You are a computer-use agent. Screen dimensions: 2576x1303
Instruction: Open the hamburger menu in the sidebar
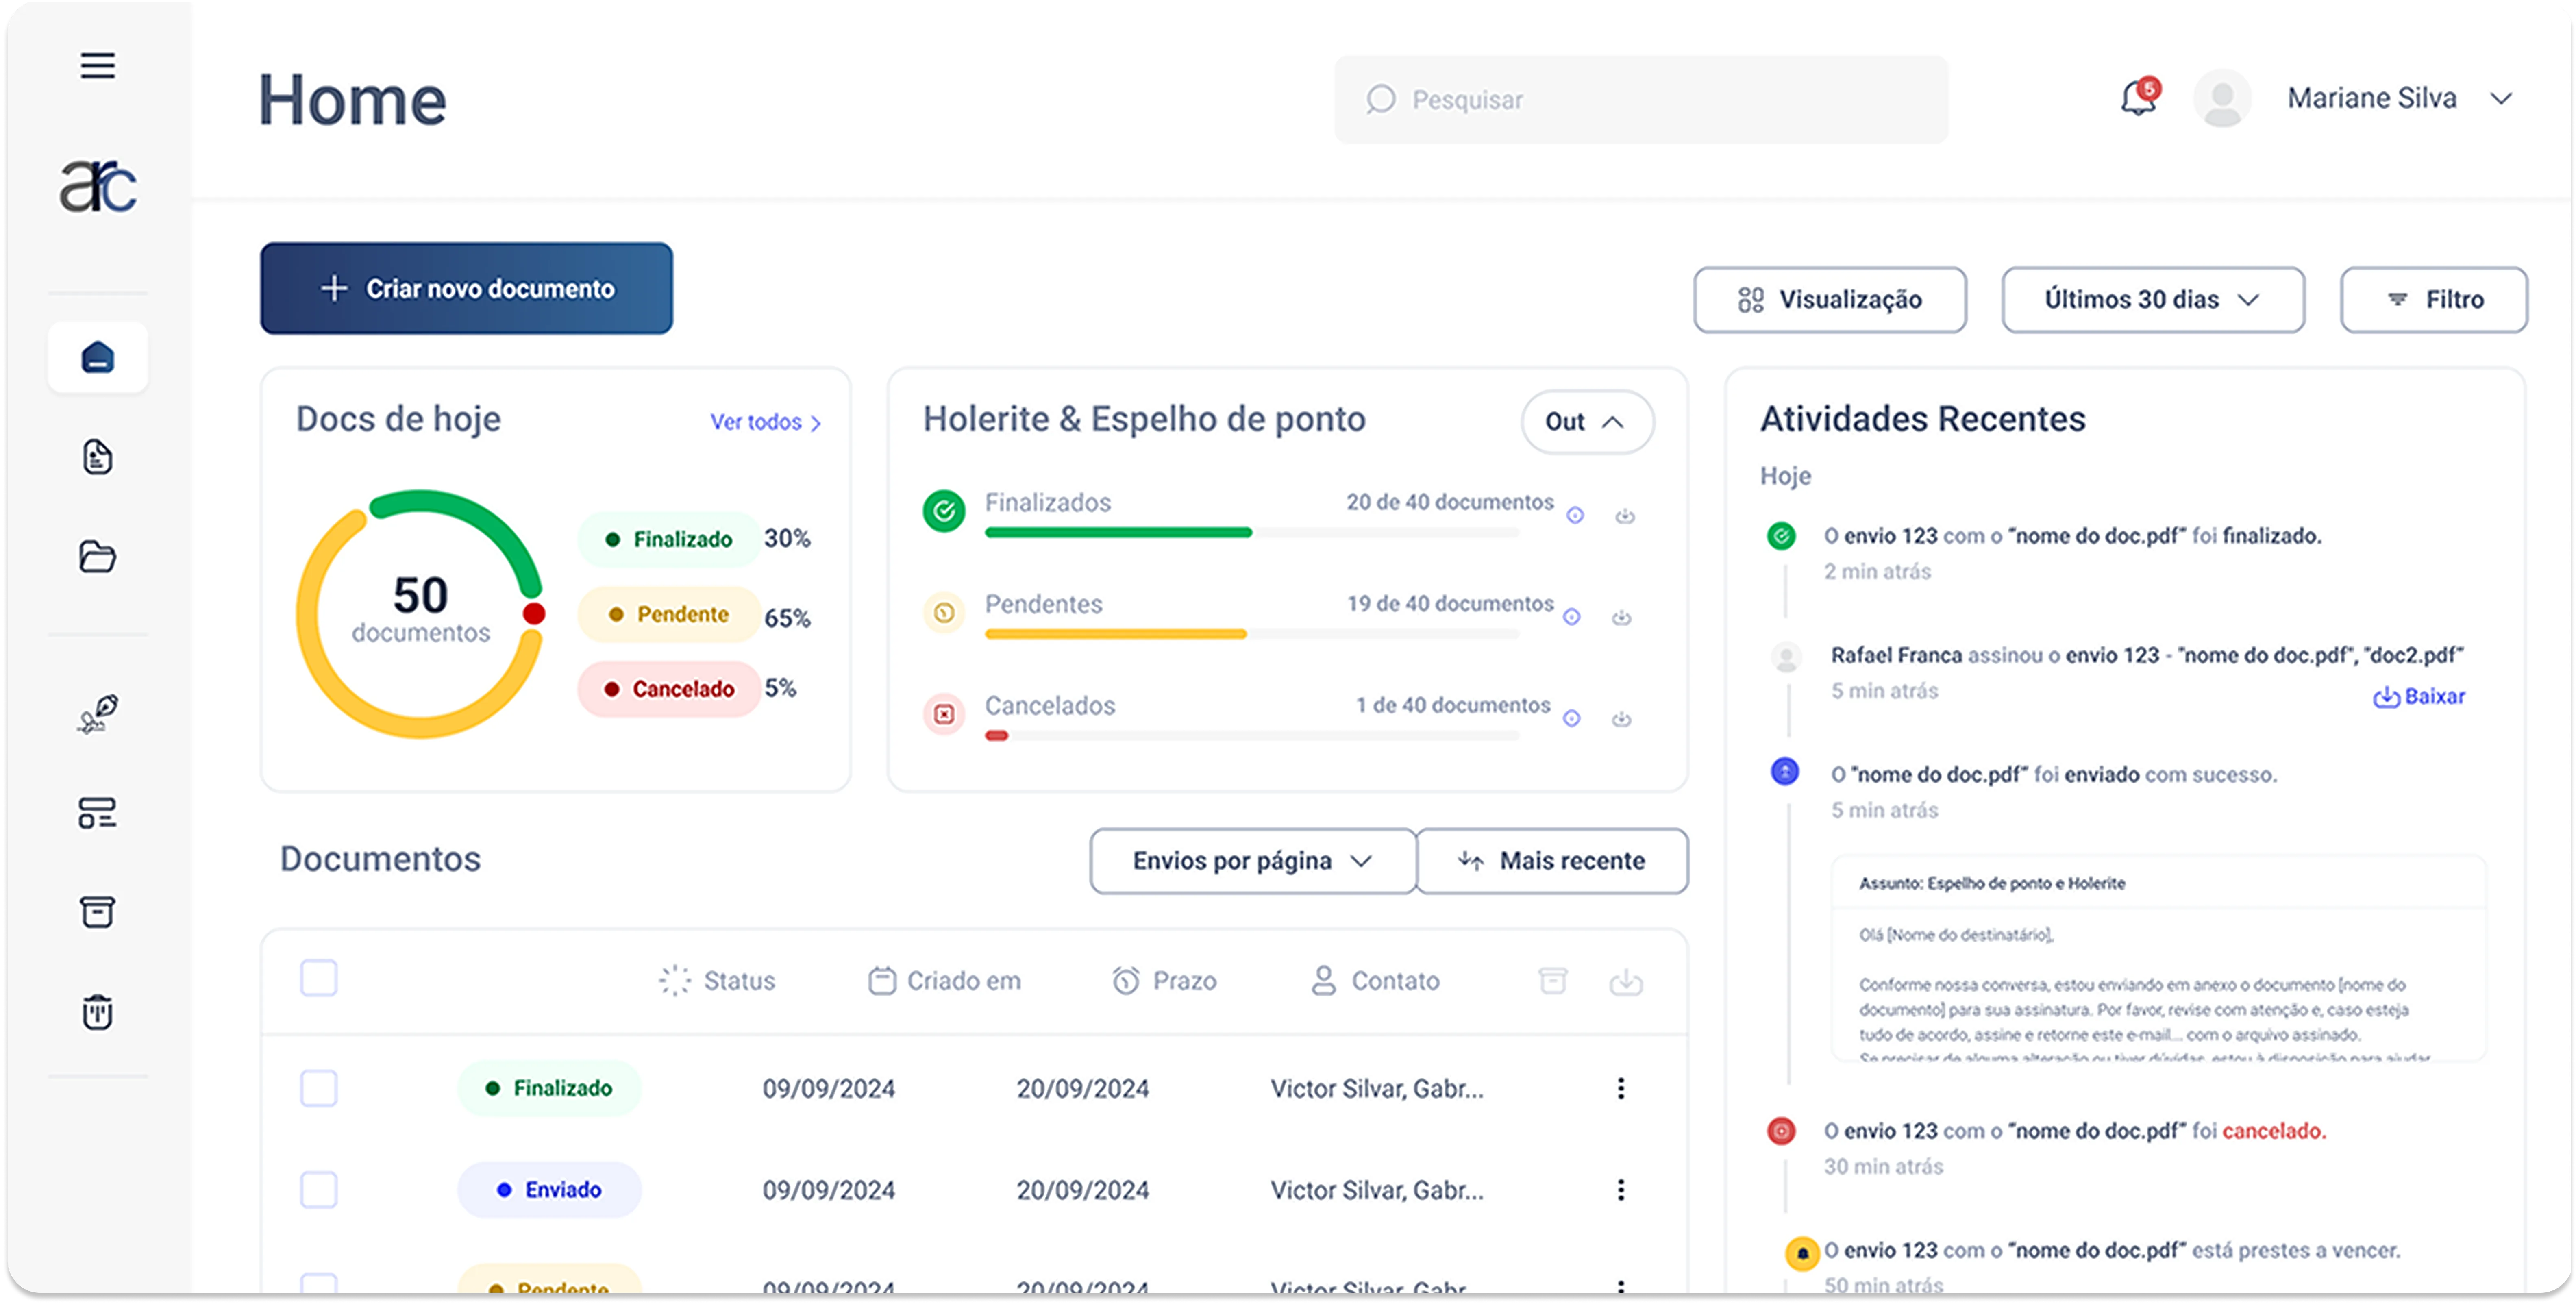98,66
